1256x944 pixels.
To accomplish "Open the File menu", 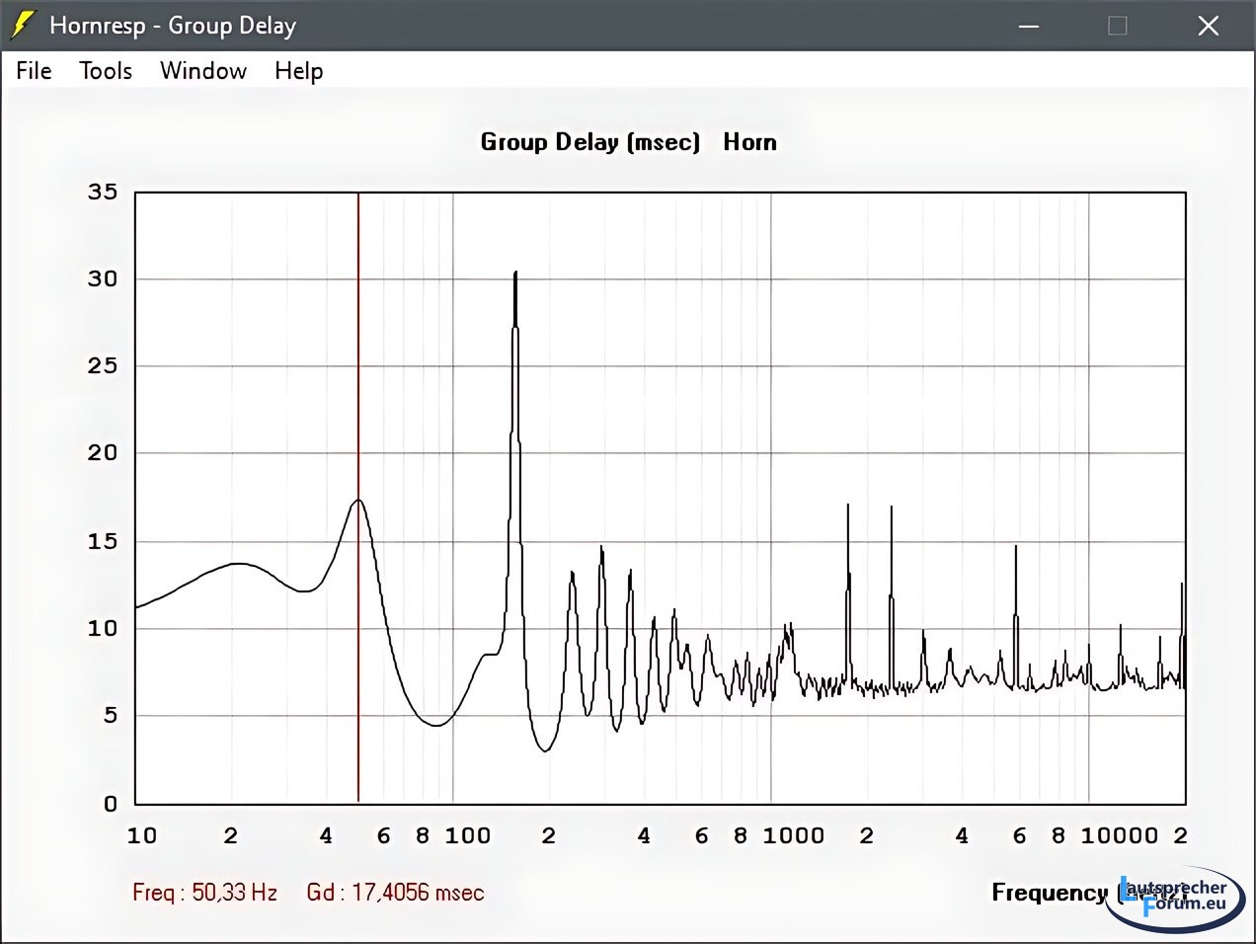I will [34, 71].
